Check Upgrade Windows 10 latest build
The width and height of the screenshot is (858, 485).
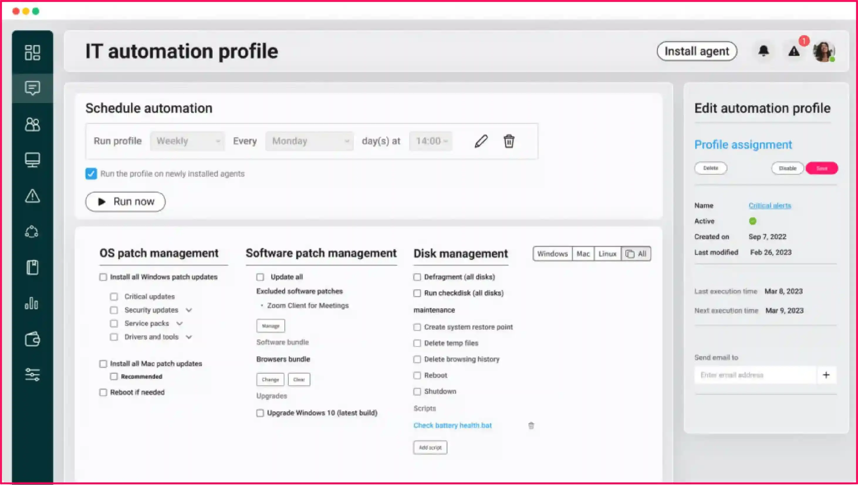[x=260, y=413]
